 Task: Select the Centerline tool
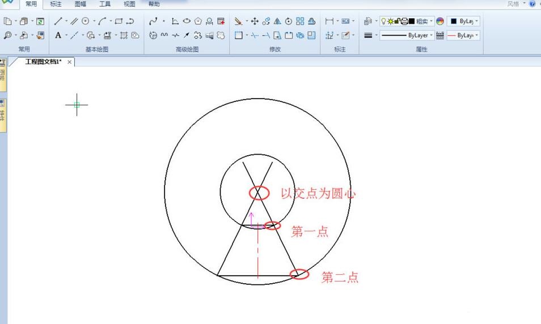74,35
